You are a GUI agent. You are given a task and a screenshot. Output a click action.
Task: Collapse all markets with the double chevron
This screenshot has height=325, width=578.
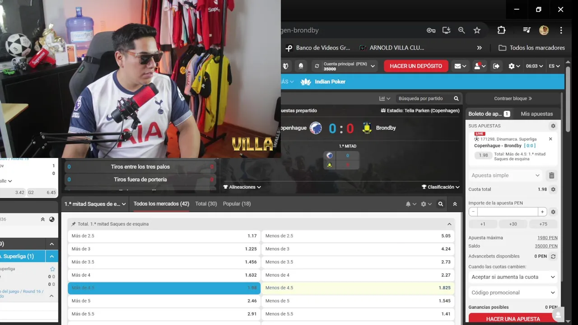pyautogui.click(x=455, y=204)
